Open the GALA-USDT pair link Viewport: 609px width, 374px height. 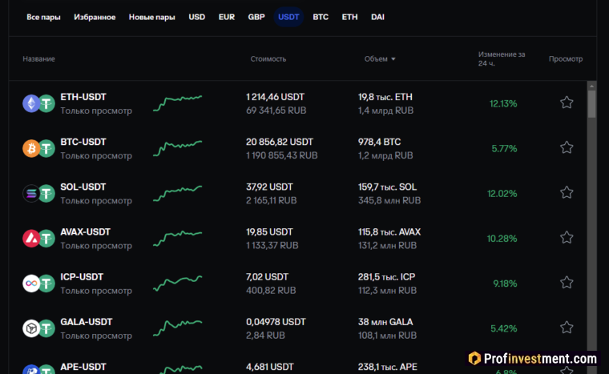pyautogui.click(x=87, y=322)
